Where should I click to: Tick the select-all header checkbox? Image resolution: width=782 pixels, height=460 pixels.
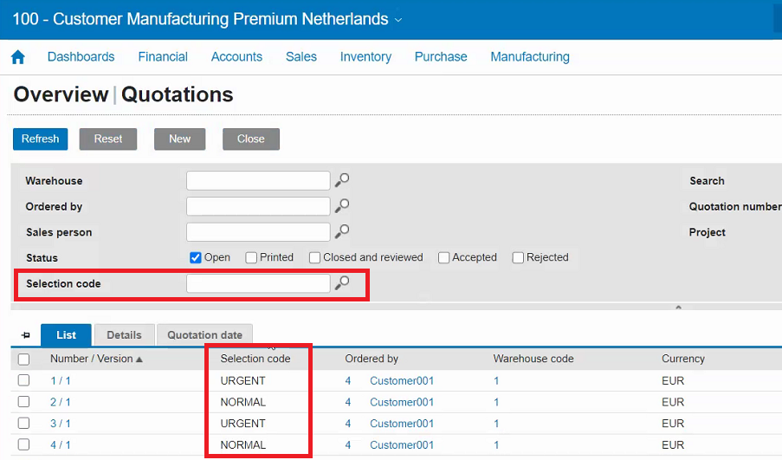[23, 360]
